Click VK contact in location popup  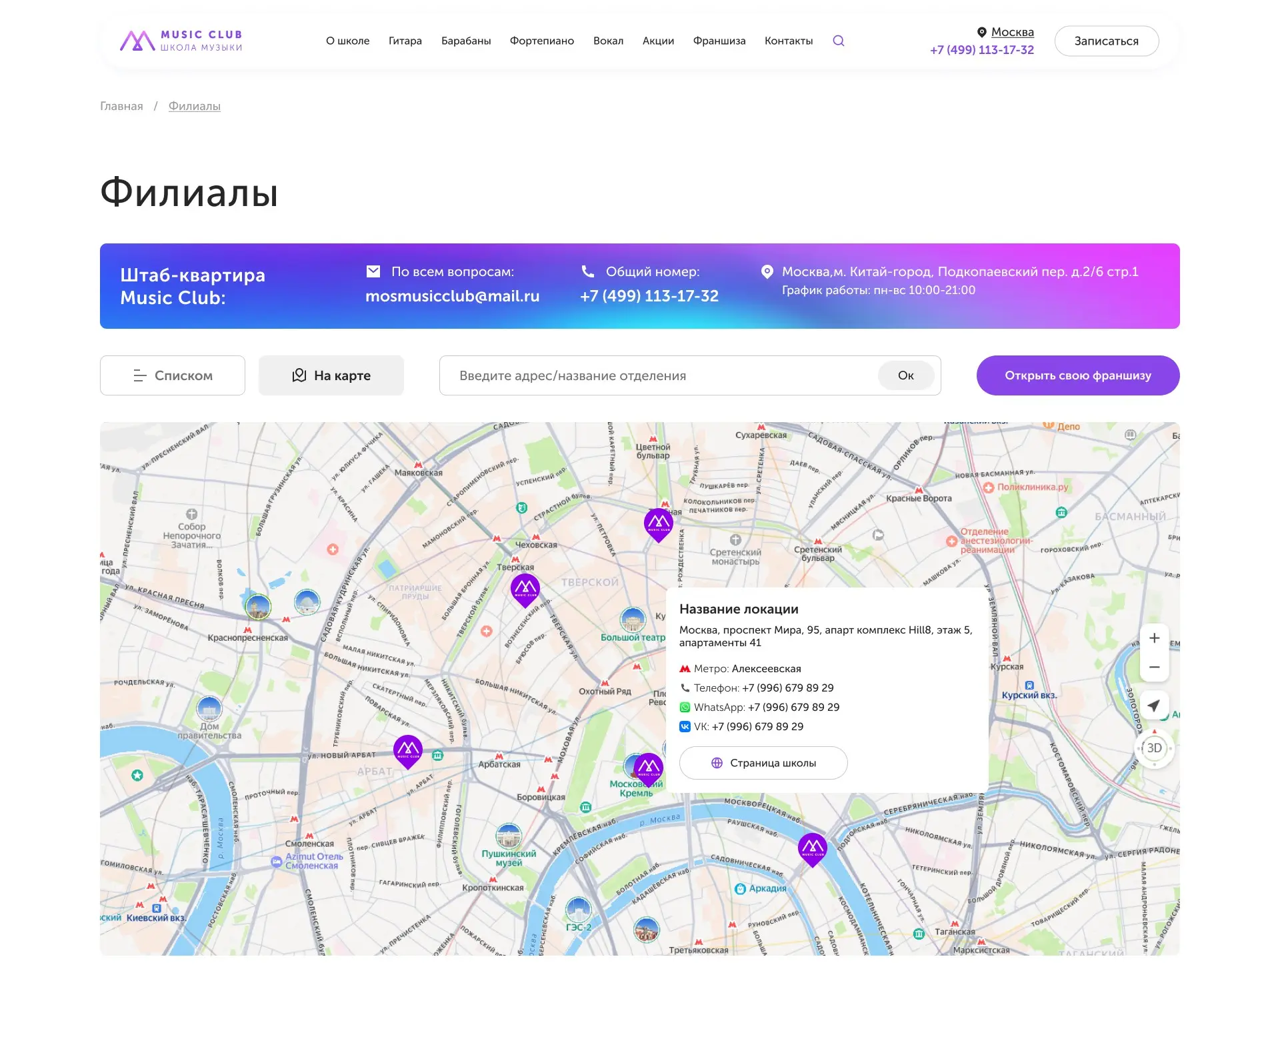click(x=757, y=726)
